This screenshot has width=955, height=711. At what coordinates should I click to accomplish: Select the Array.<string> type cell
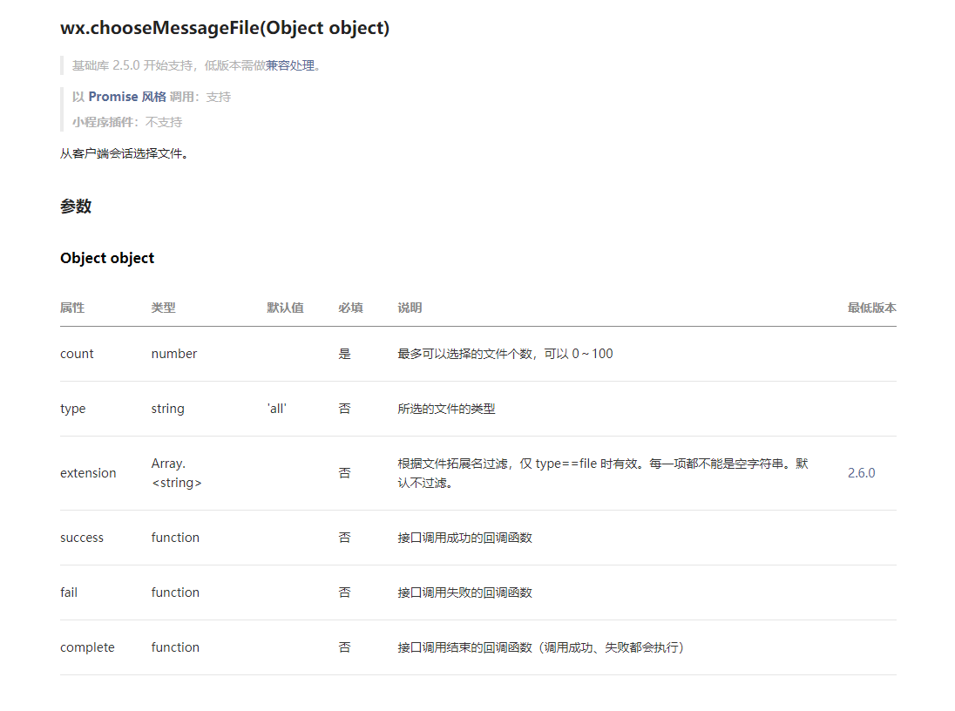[x=176, y=472]
